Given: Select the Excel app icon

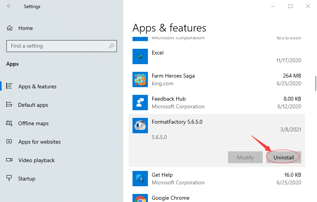Looking at the screenshot, I should 140,56.
